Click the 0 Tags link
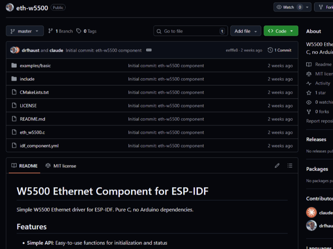The image size is (333, 249). coord(86,31)
